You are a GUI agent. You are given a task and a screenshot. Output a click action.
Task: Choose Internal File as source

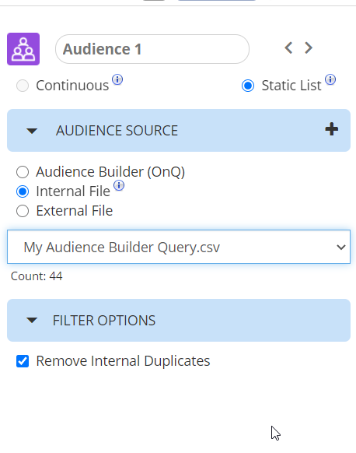coord(23,191)
